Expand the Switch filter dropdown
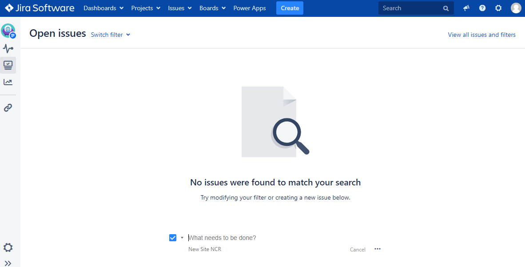Screen dimensions: 525x267 pos(111,35)
